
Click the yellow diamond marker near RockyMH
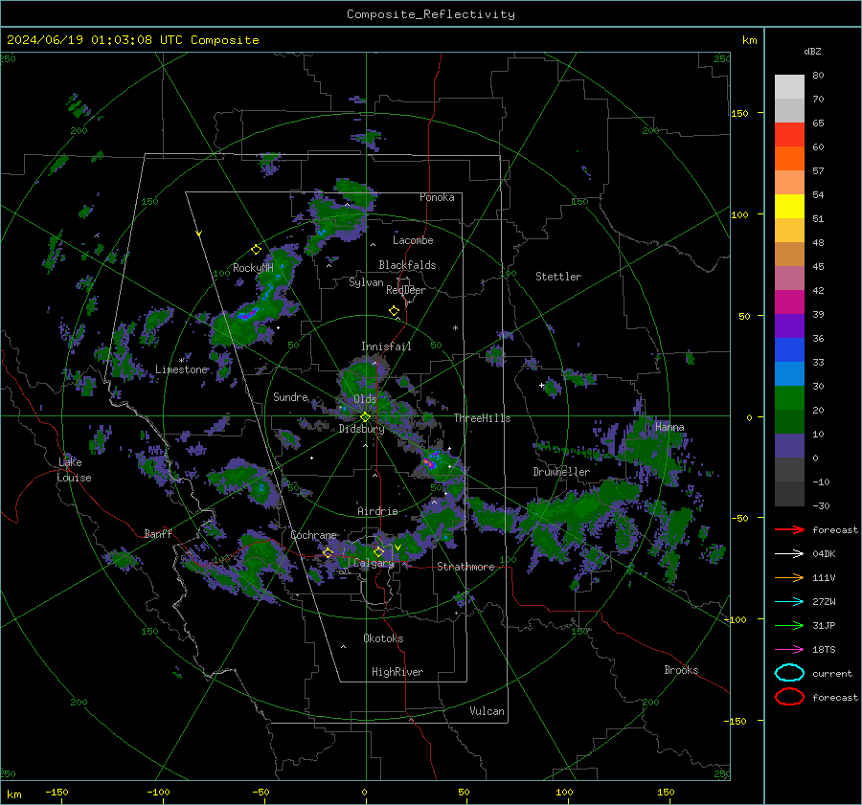[x=256, y=250]
